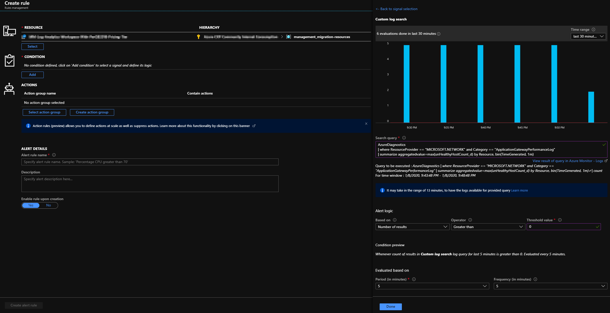Click the info icon beside evaluations done text
610x313 pixels.
439,34
